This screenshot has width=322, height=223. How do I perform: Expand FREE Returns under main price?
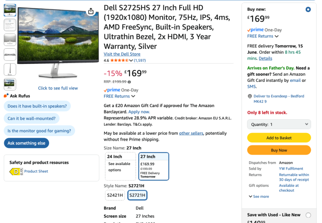pos(119,96)
